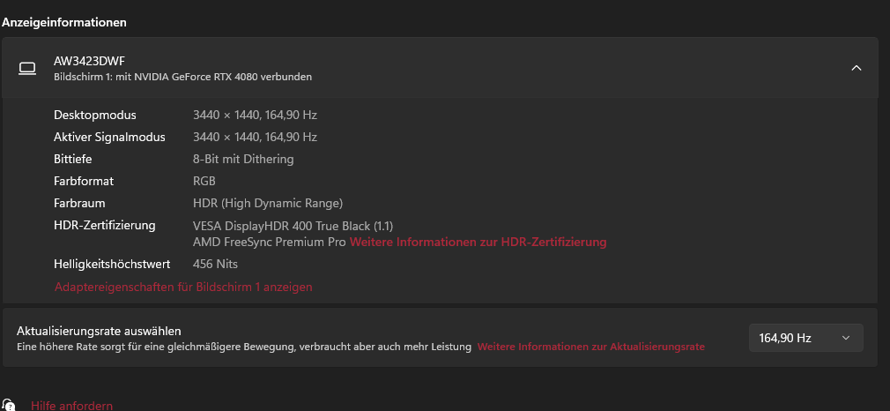890x411 pixels.
Task: Click the monitor icon beside AW3423DWF
Action: coord(27,68)
